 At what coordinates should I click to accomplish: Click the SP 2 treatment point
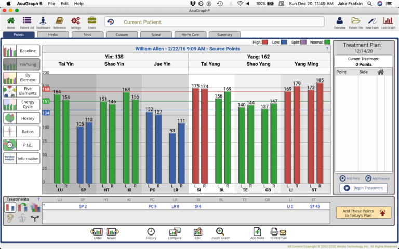[83, 206]
